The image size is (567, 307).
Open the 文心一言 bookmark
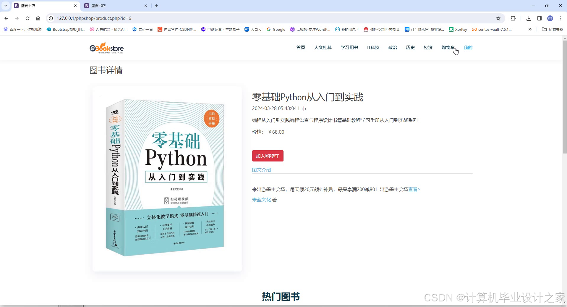142,29
